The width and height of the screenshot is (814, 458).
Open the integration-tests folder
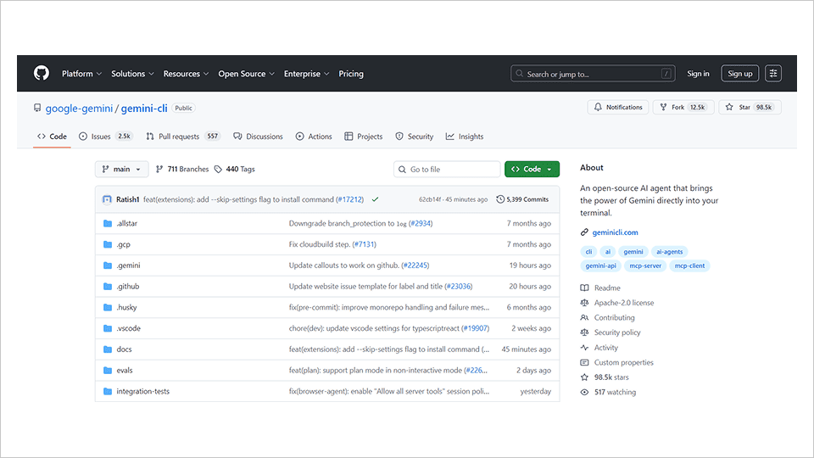click(x=142, y=392)
